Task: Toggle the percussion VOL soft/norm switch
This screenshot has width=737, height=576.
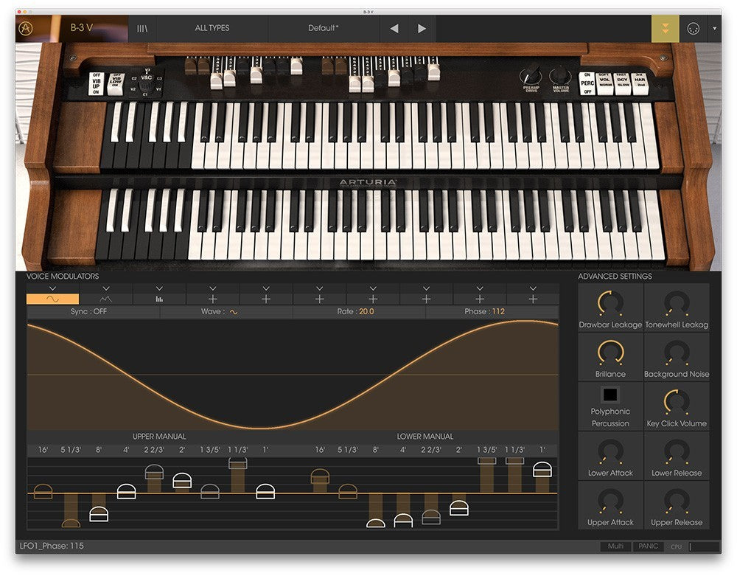Action: pyautogui.click(x=605, y=83)
